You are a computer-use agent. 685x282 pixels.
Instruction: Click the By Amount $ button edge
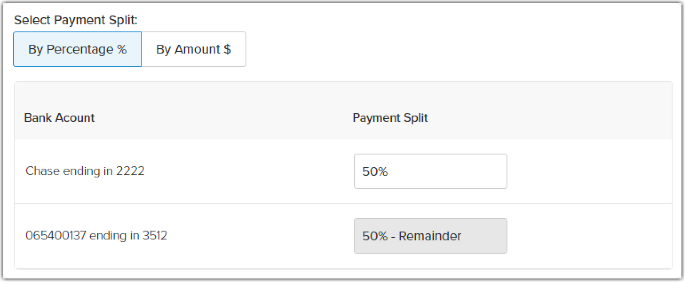point(244,49)
